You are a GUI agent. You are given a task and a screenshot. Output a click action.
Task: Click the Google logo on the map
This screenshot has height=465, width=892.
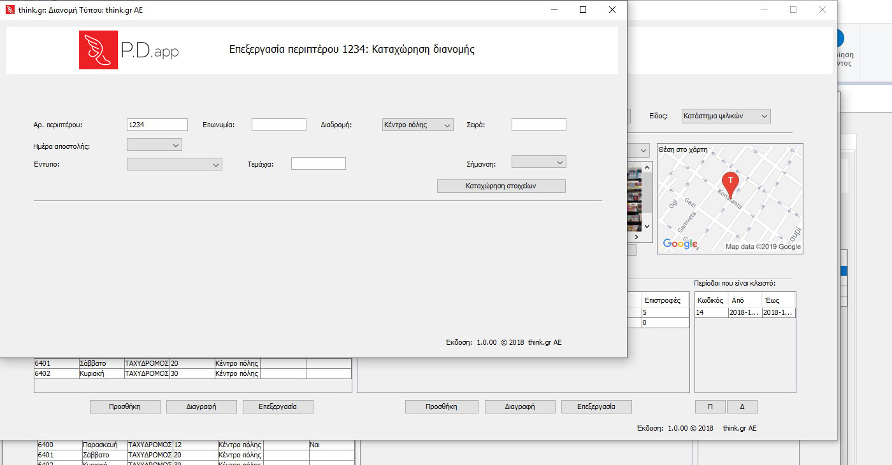pyautogui.click(x=680, y=244)
